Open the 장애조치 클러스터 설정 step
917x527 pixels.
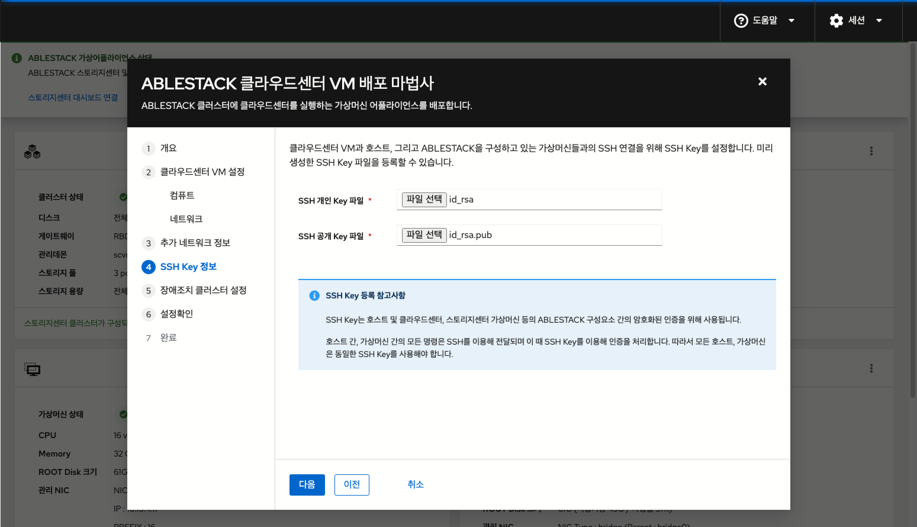pos(202,290)
